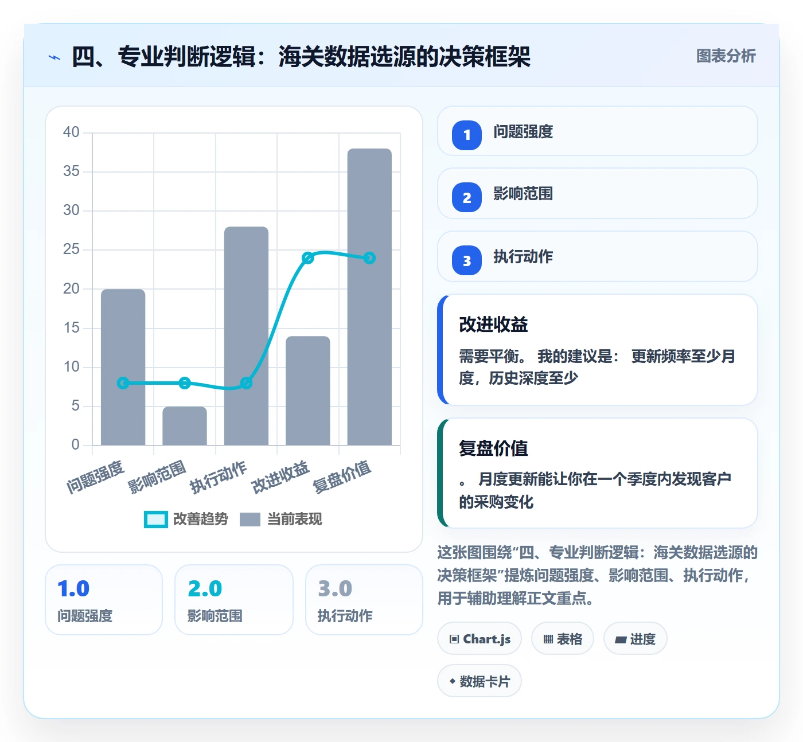
Task: Click the title 四、专业判断逻辑 heading
Action: point(301,57)
